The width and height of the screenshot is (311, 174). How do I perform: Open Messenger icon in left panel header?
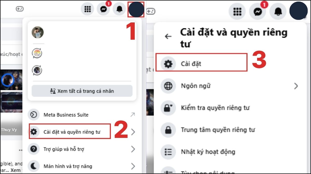coord(104,9)
